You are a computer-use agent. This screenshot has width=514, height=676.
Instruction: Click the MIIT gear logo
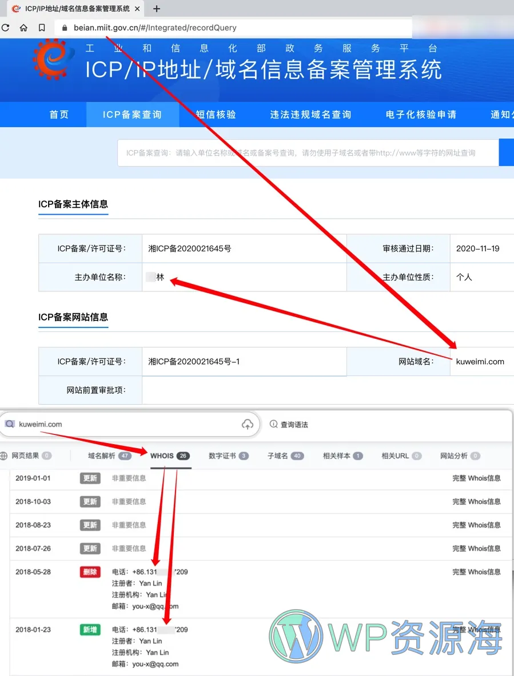(52, 59)
